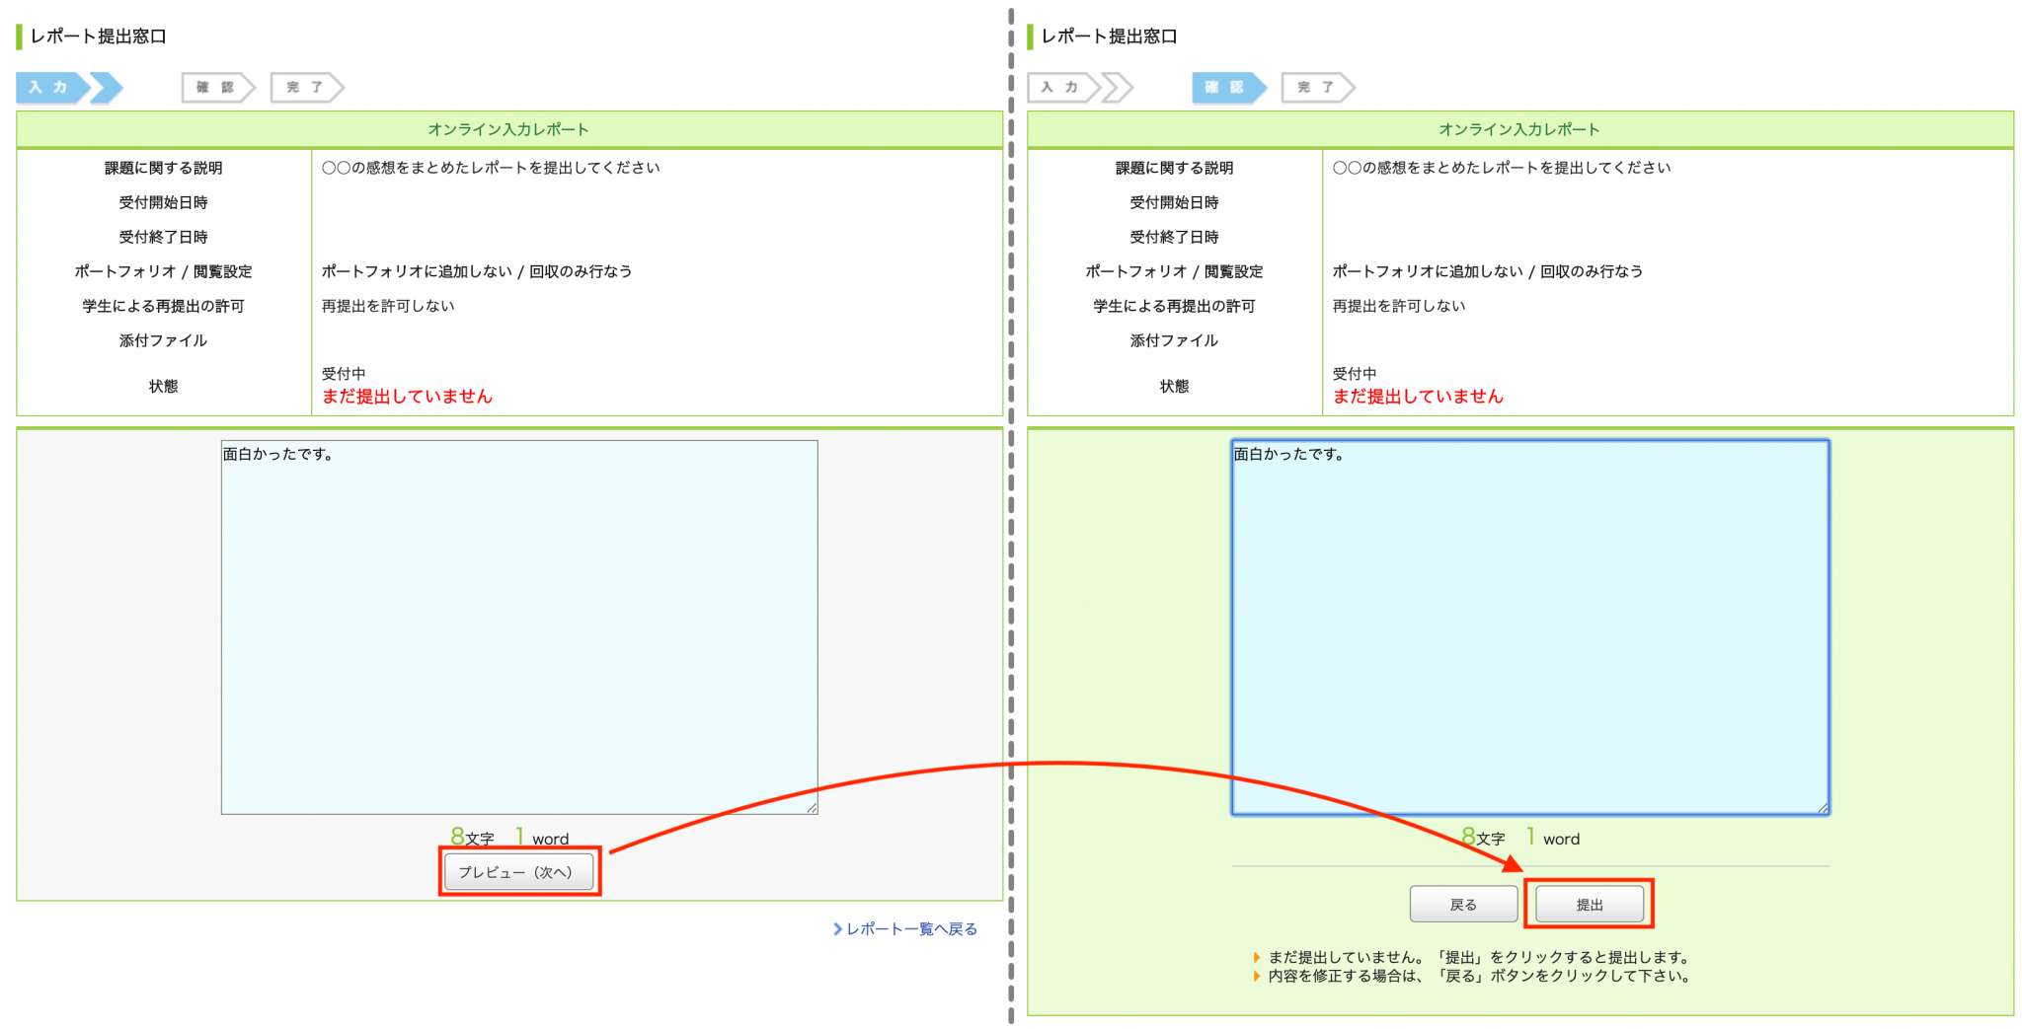Viewport: 2022px width, 1029px height.
Task: Click the 提出 submit button
Action: pyautogui.click(x=1590, y=903)
